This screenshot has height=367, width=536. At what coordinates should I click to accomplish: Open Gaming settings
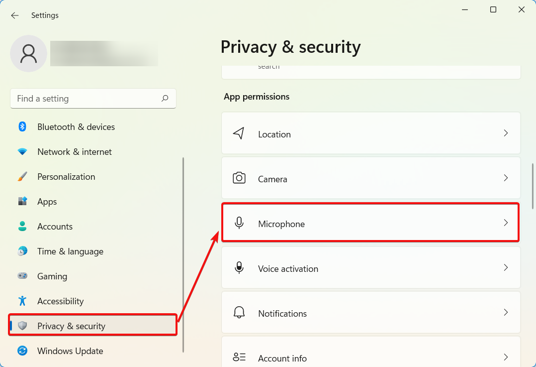(93, 276)
